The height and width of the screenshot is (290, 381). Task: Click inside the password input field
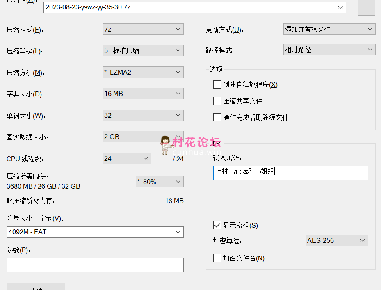[x=291, y=173]
